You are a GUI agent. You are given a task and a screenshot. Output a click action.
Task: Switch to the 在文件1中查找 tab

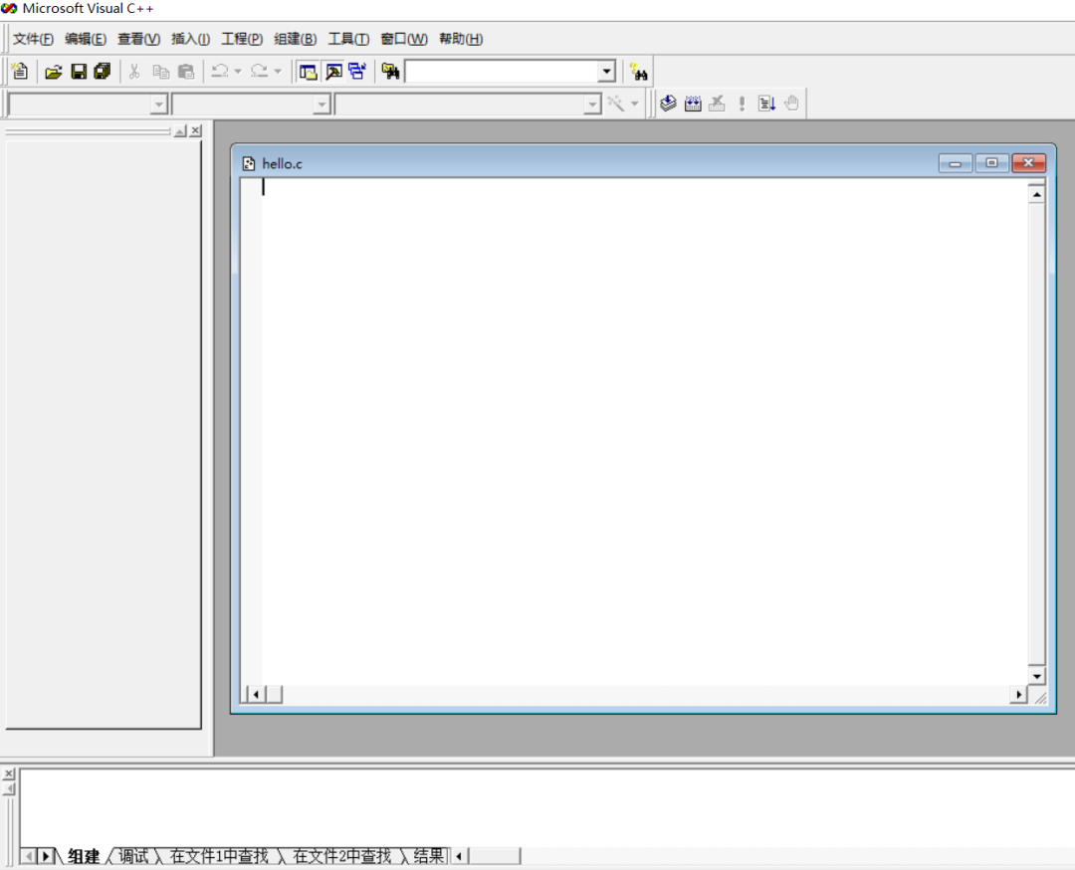(219, 856)
